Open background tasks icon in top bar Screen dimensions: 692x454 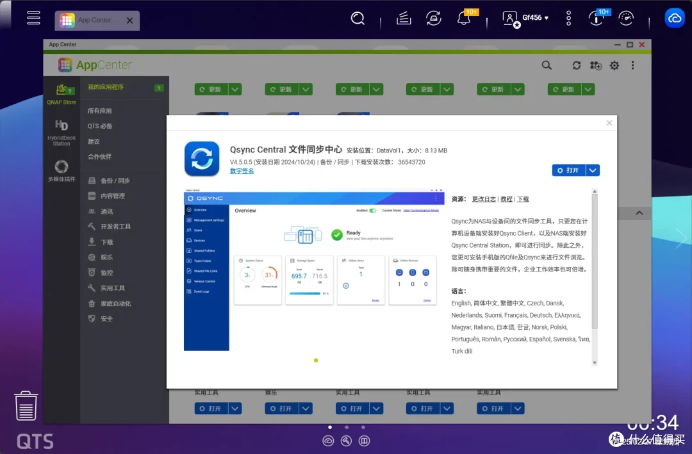point(404,19)
